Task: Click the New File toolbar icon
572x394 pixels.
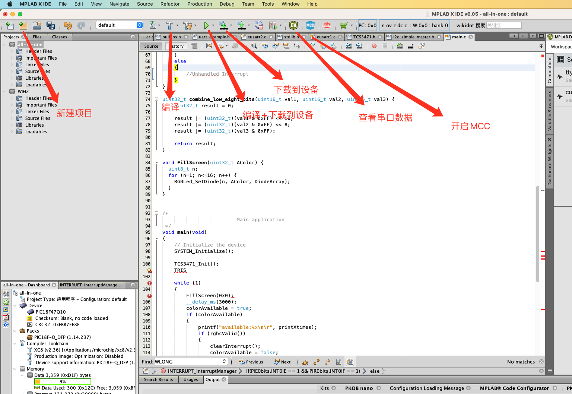Action: pyautogui.click(x=10, y=25)
